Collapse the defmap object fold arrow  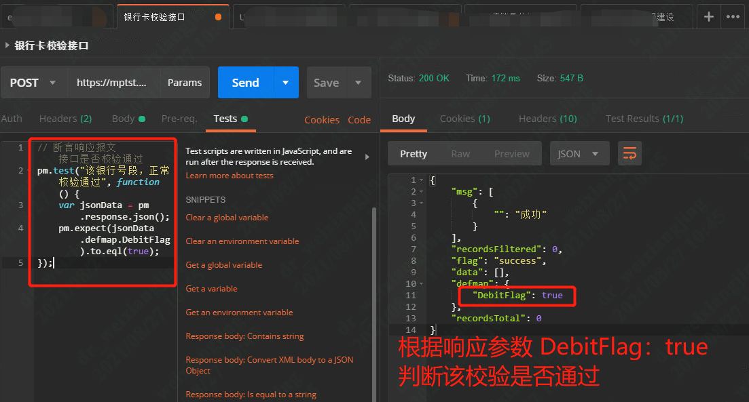click(x=421, y=284)
